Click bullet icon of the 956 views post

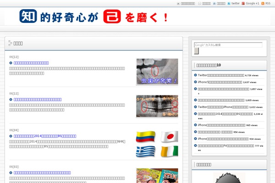195,132
